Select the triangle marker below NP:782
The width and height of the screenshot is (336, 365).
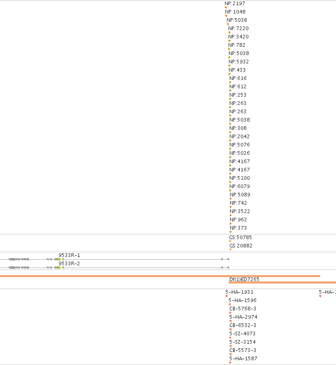pos(229,49)
